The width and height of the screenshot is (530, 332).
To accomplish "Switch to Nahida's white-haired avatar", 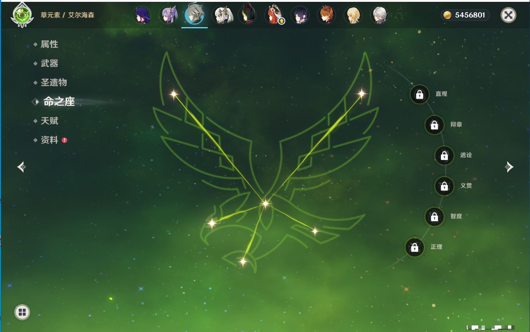I will [222, 15].
